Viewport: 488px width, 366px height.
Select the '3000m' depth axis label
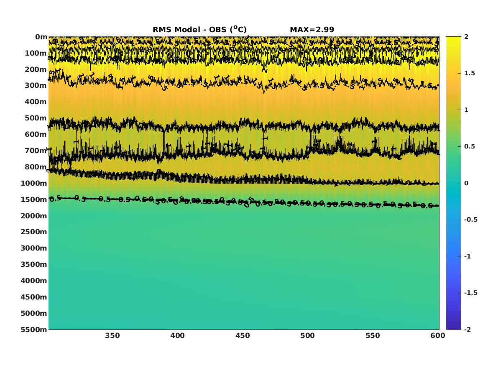(34, 248)
